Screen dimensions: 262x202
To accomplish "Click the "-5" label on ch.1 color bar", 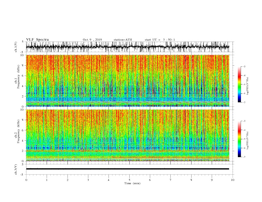I will (x=244, y=84).
